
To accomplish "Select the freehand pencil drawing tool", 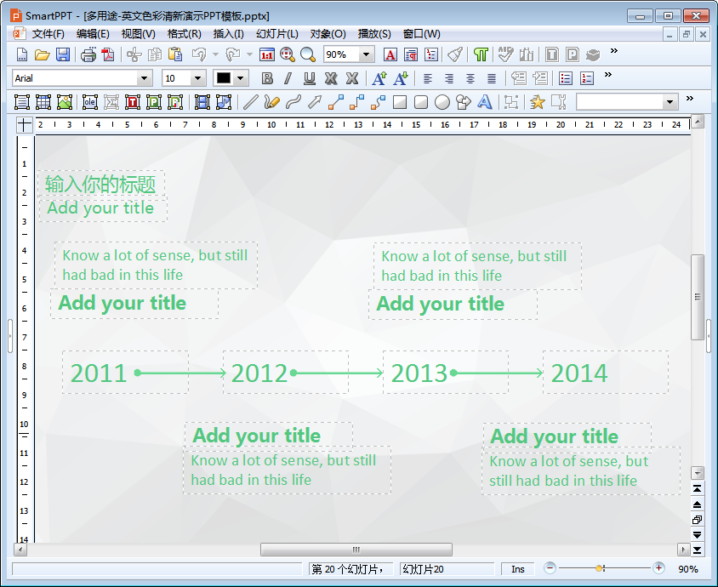I will point(271,102).
